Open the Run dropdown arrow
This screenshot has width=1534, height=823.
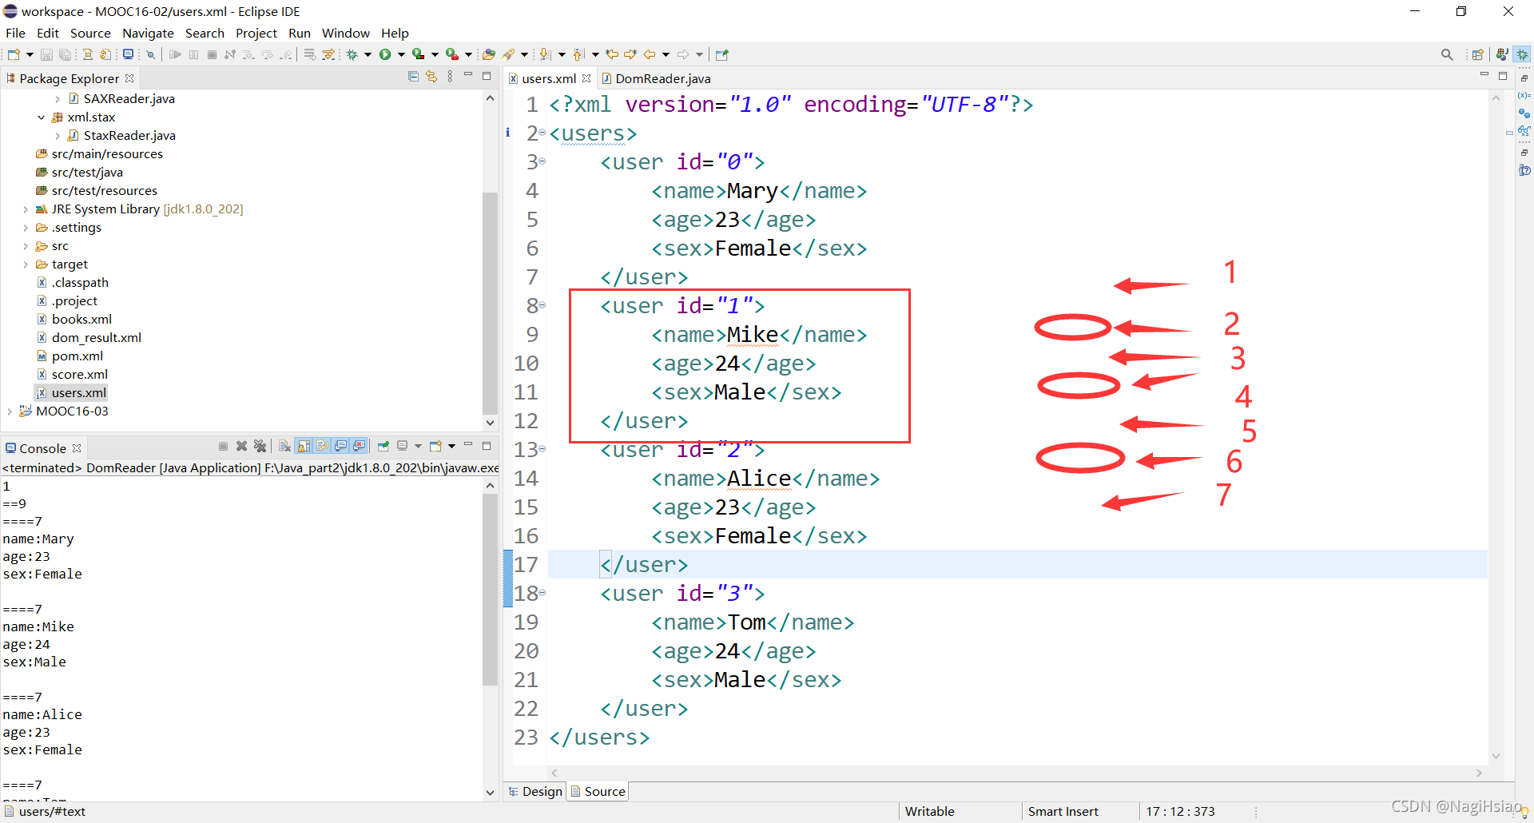point(401,54)
